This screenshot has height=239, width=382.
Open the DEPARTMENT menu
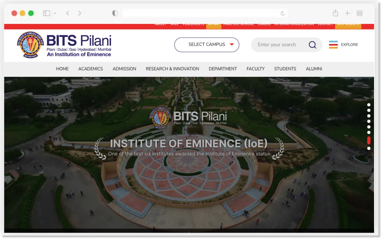click(x=223, y=69)
